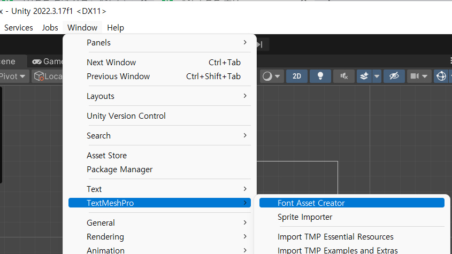Import TMP Essential Resources
Image resolution: width=452 pixels, height=254 pixels.
351,237
